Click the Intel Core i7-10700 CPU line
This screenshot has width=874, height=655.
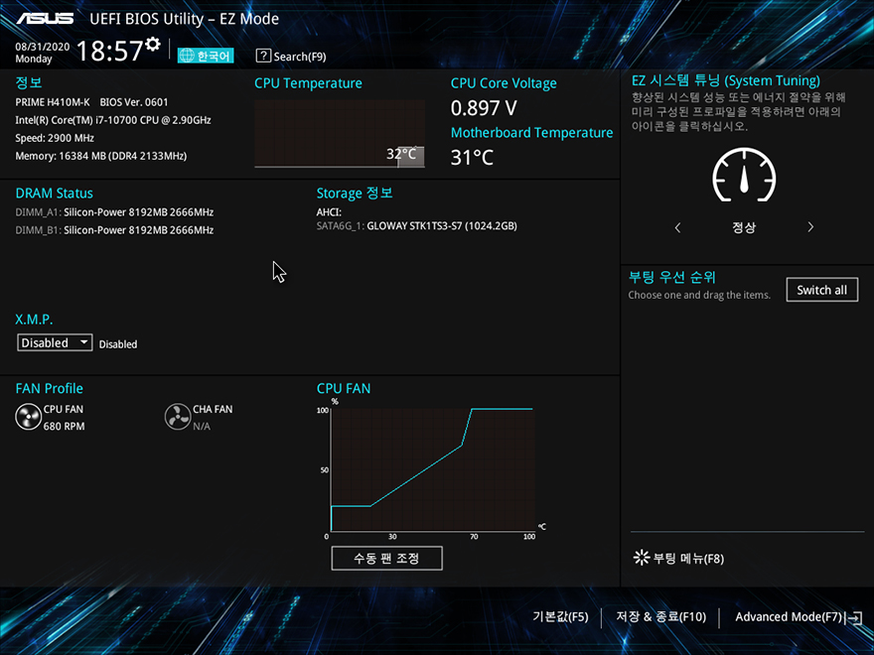click(x=113, y=120)
